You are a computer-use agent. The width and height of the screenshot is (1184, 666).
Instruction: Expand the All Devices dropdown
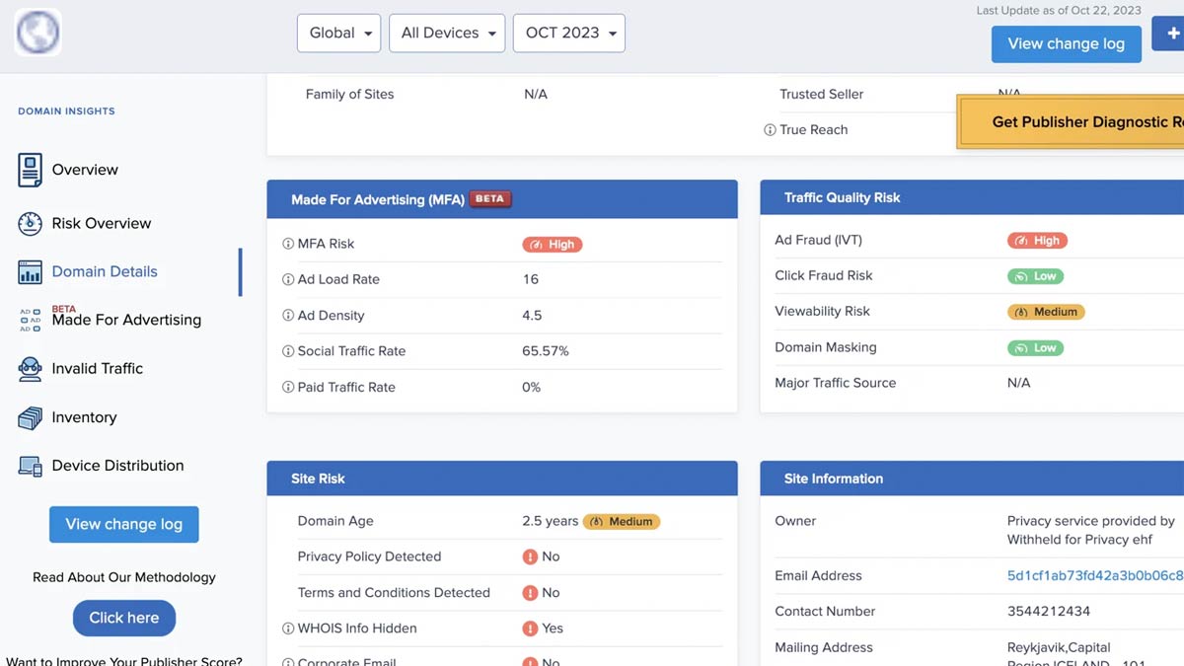[x=447, y=34]
